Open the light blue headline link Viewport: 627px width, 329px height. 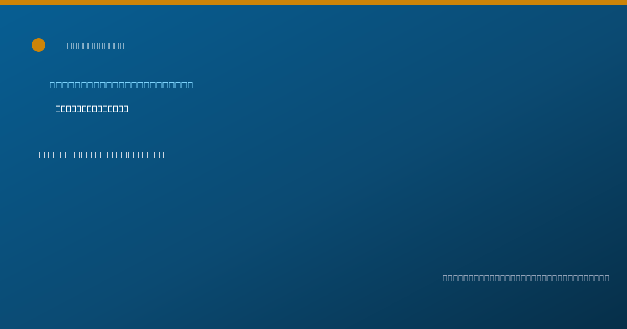[x=121, y=85]
